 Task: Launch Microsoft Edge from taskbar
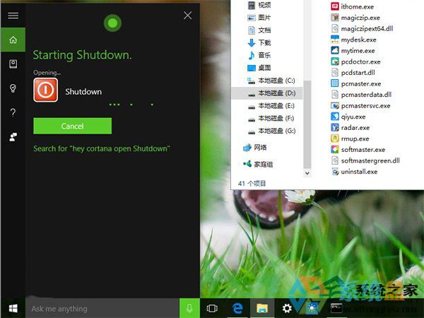(237, 308)
